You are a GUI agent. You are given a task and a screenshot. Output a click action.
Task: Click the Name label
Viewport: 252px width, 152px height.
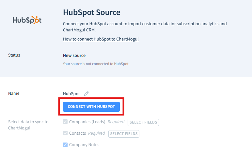(14, 93)
